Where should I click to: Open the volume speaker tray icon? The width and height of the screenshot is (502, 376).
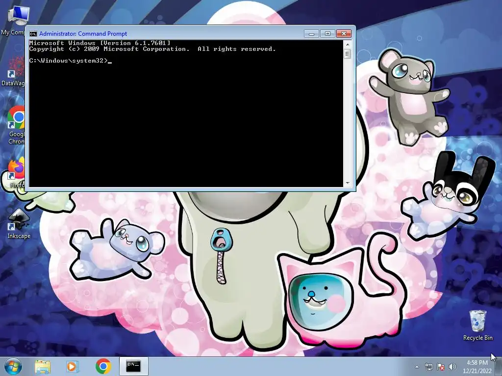click(x=452, y=367)
